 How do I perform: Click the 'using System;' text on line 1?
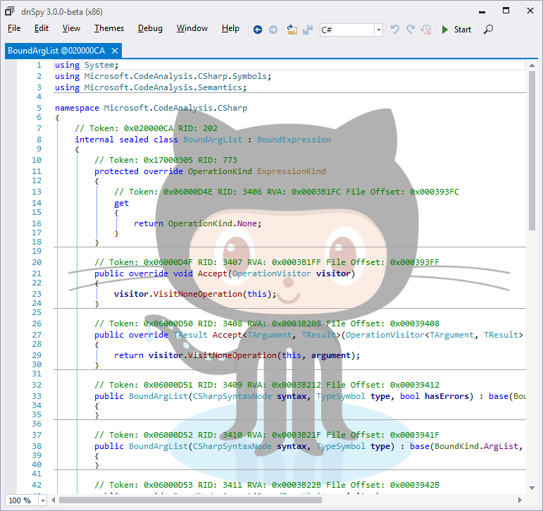87,65
